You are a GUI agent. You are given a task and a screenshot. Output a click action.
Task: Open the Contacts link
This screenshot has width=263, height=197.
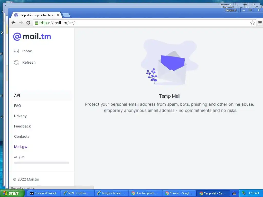tap(22, 136)
